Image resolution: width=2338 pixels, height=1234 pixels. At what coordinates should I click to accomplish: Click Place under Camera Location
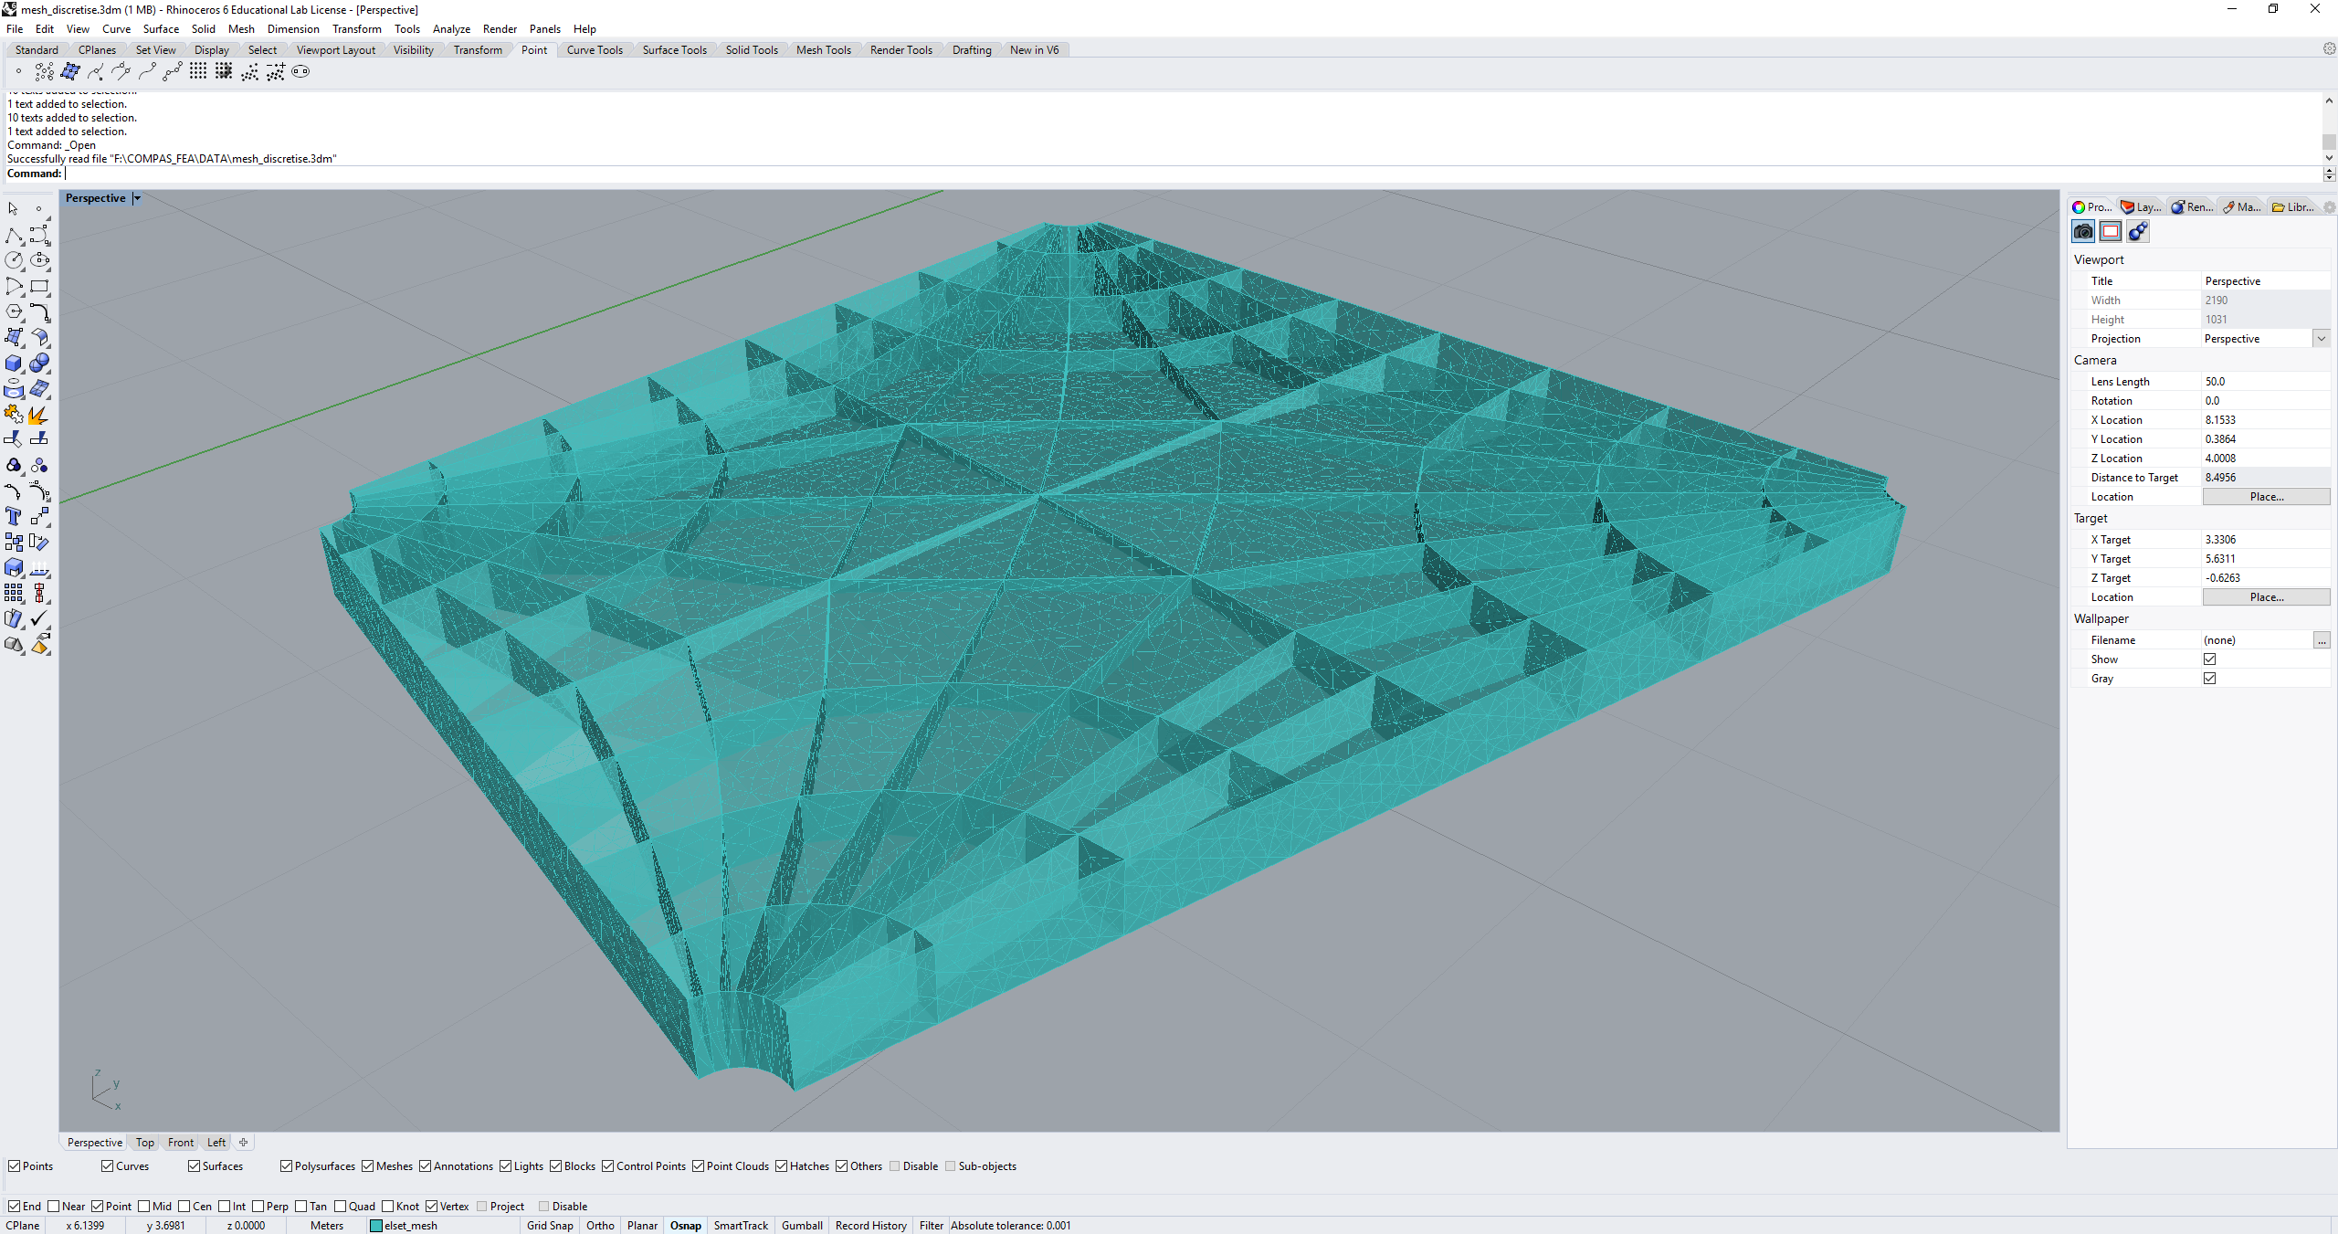2267,496
